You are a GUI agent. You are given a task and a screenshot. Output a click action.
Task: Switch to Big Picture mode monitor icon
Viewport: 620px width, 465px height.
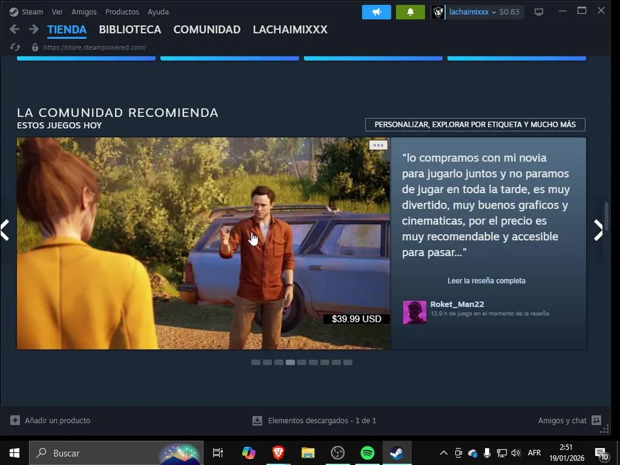click(x=539, y=12)
